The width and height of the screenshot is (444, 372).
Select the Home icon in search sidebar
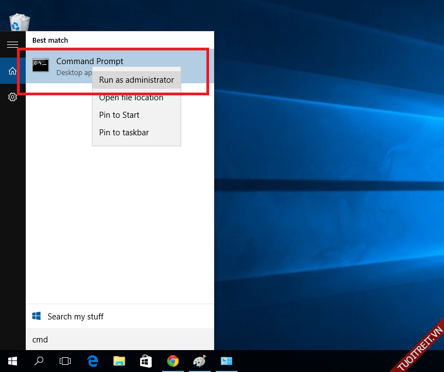click(x=13, y=71)
